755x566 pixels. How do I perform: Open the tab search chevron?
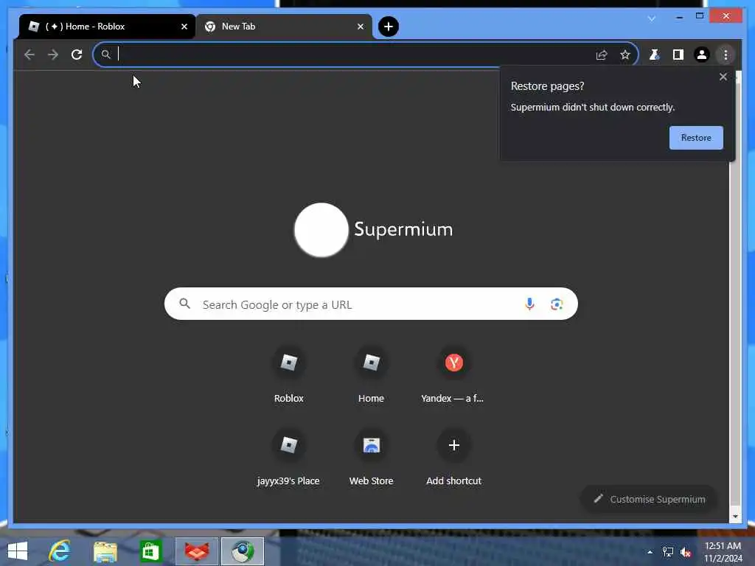(652, 18)
